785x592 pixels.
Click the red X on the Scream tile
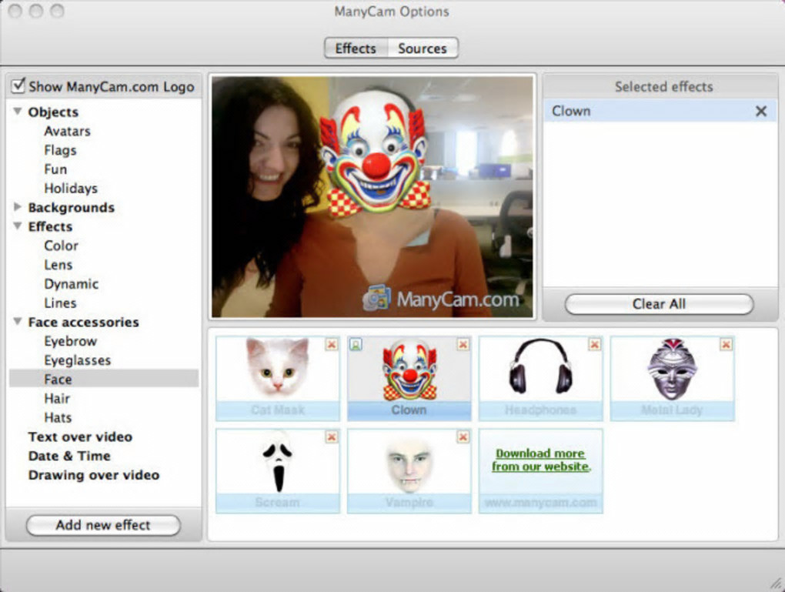pos(332,436)
